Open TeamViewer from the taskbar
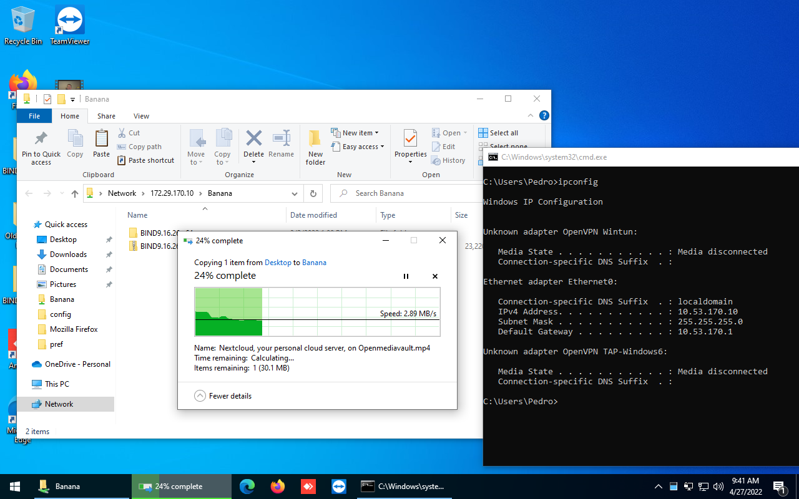This screenshot has width=799, height=499. [x=339, y=487]
